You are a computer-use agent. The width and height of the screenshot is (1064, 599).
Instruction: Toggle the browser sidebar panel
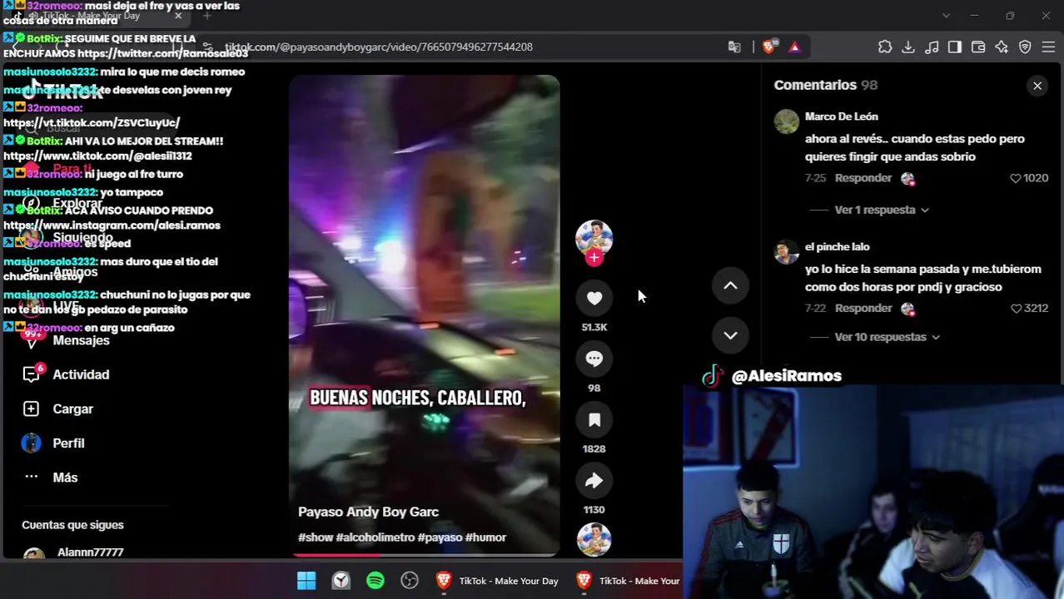pyautogui.click(x=955, y=47)
